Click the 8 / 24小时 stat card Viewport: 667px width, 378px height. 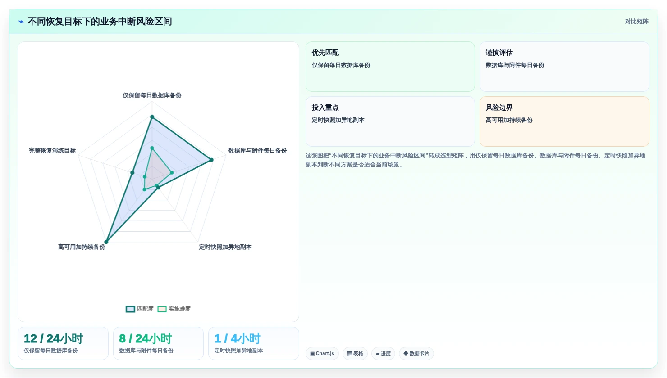(x=158, y=343)
